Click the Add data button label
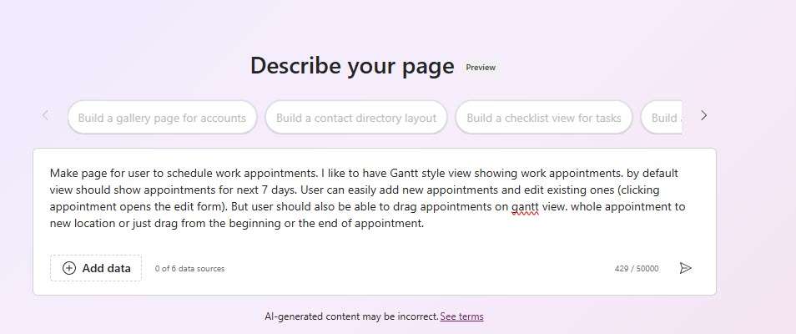 tap(107, 268)
